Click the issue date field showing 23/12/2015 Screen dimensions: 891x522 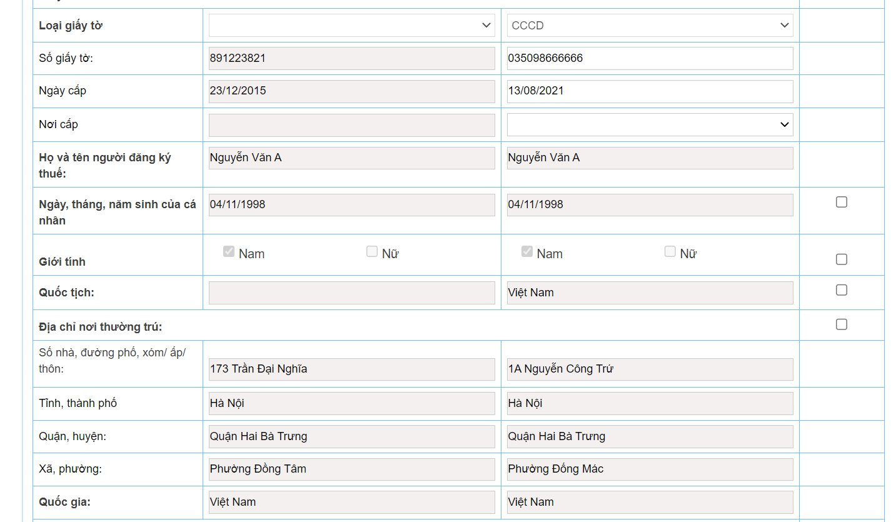[x=351, y=91]
